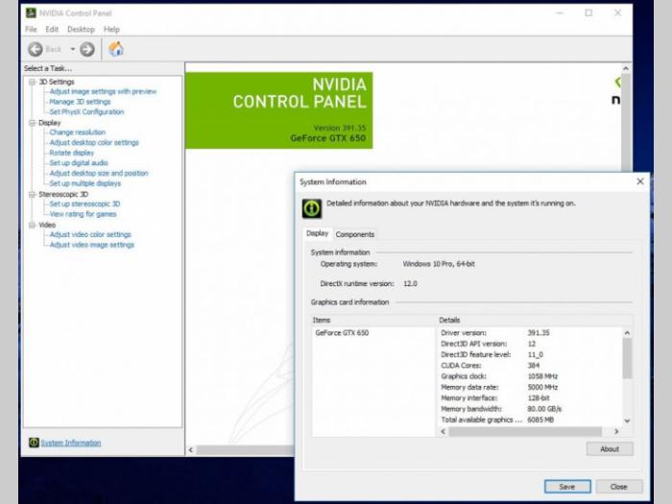The width and height of the screenshot is (672, 504).
Task: Click the green info icon in System Information dialog
Action: [x=312, y=208]
